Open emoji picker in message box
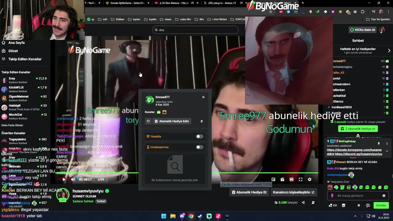The width and height of the screenshot is (393, 221). [x=384, y=196]
